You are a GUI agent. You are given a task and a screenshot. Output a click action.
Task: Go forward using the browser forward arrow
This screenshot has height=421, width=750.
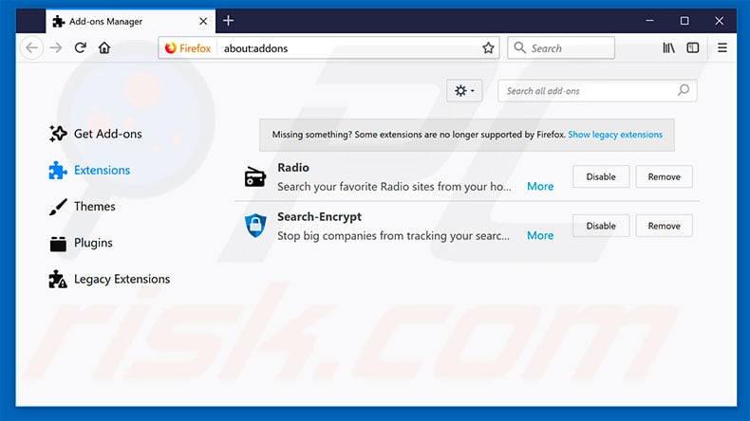click(x=56, y=47)
